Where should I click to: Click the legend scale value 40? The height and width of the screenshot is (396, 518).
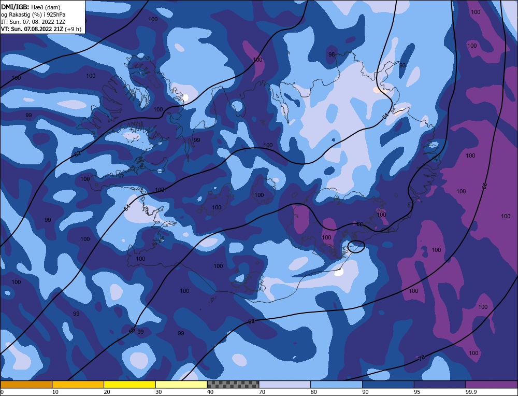210,392
